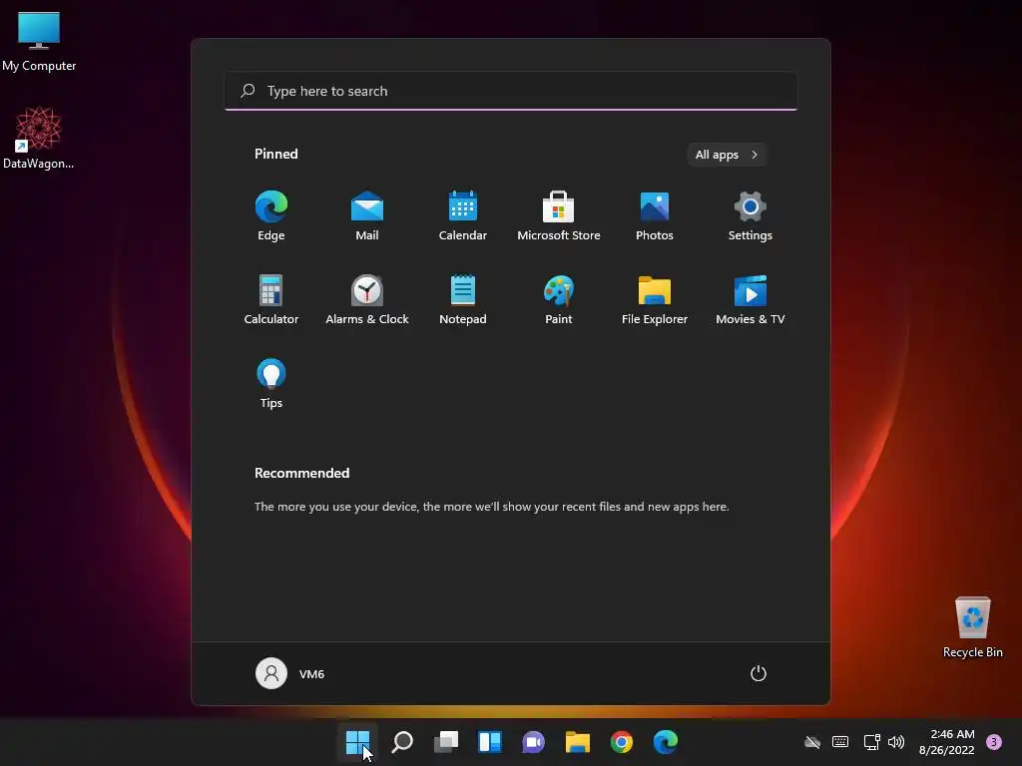Viewport: 1022px width, 766px height.
Task: Open the Calendar app
Action: pos(463,216)
